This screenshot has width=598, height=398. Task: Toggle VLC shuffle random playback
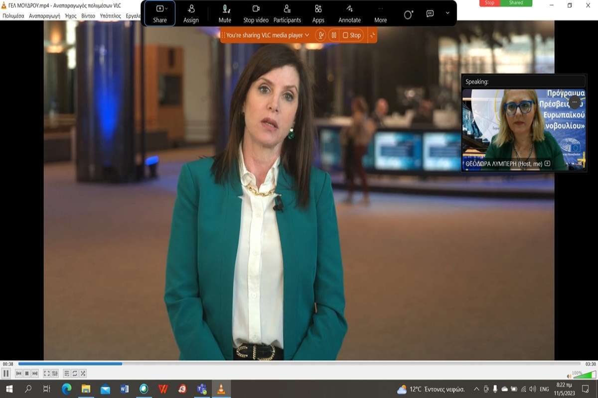coord(83,373)
